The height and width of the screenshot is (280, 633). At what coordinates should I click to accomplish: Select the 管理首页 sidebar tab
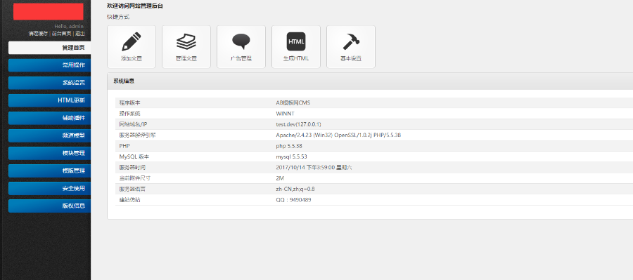pyautogui.click(x=50, y=48)
